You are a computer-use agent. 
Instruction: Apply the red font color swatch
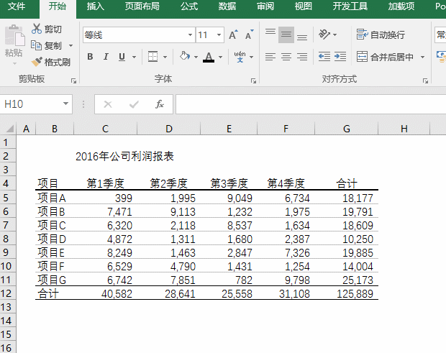209,57
